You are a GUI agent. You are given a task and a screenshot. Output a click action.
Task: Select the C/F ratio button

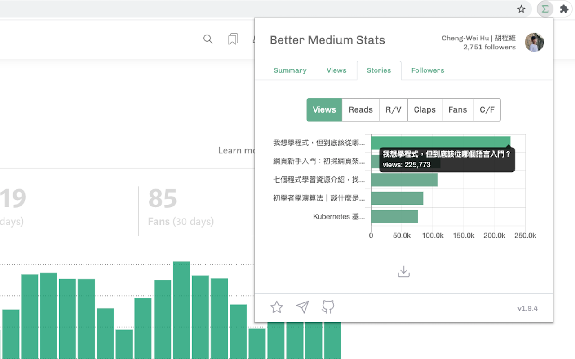coord(487,110)
